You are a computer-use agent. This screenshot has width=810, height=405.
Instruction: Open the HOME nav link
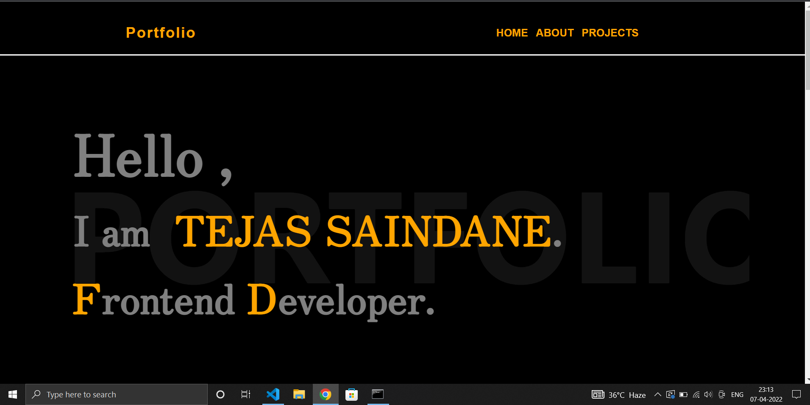click(x=512, y=33)
